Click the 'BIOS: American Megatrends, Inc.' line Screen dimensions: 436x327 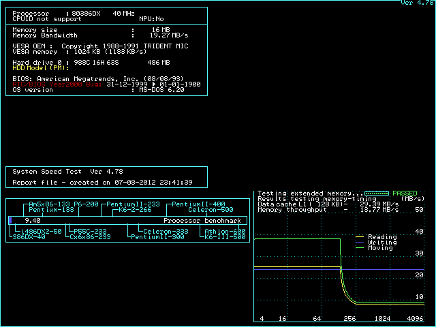(98, 79)
